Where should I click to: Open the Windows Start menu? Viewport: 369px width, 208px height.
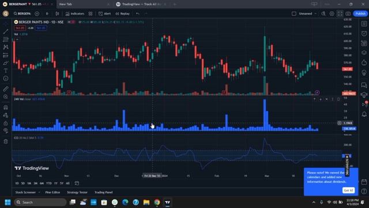coord(7,202)
